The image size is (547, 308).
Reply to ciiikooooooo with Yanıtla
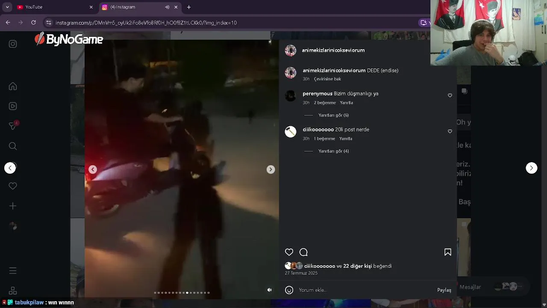[x=346, y=139]
